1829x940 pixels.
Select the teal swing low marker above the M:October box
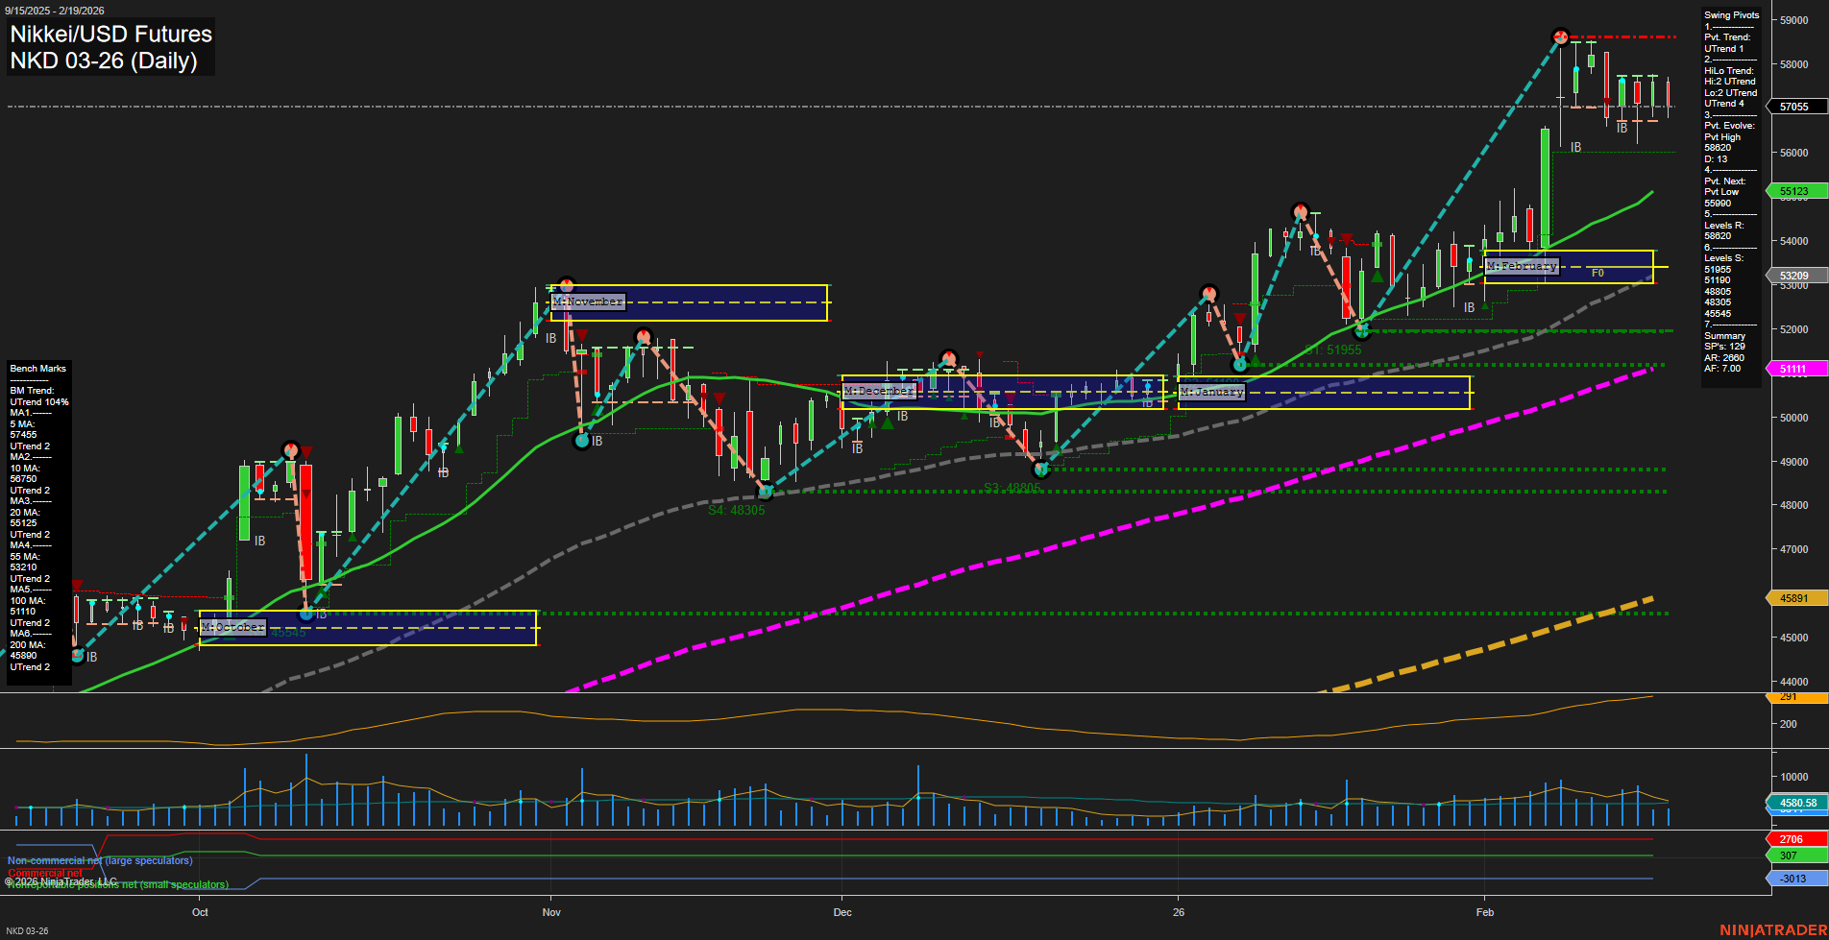305,615
